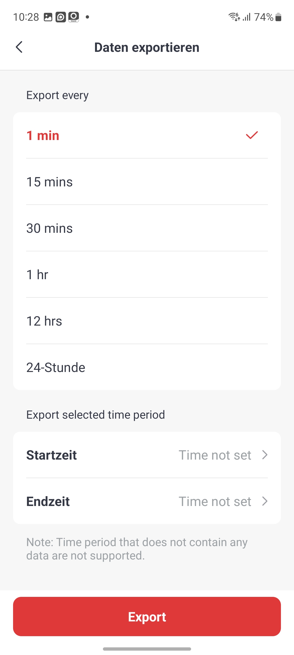Tap the bottom home gesture bar
This screenshot has width=294, height=655.
[147, 649]
